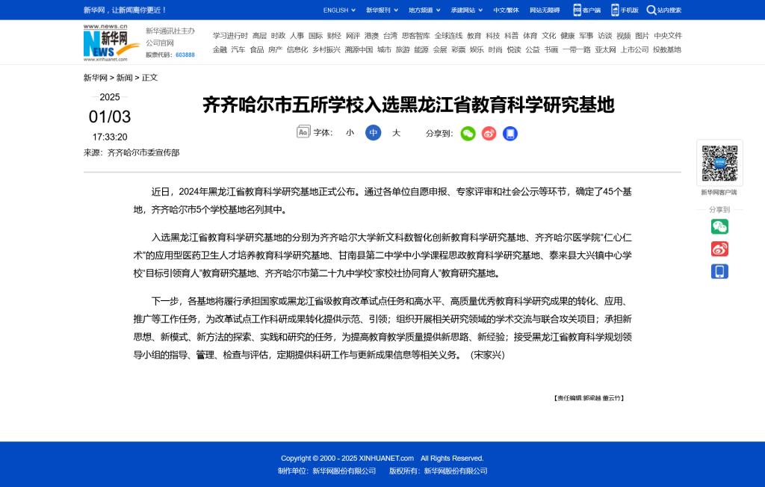Click stock code 603888 link
Screen dimensions: 765x487
pyautogui.click(x=185, y=55)
